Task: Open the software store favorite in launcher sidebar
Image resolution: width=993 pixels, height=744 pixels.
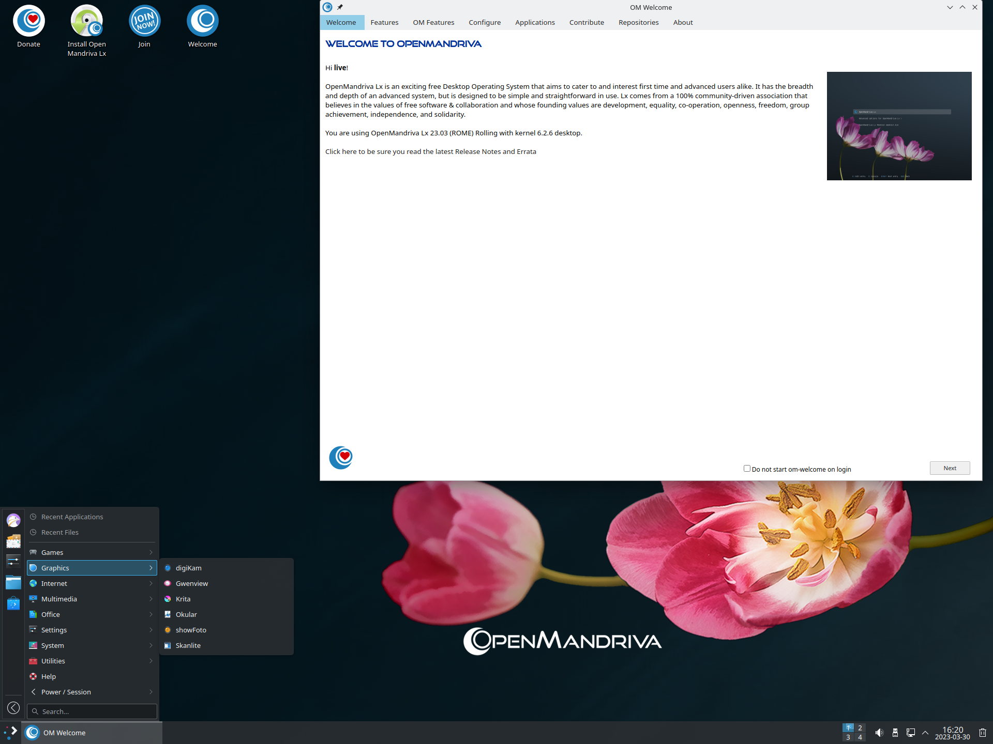Action: [x=13, y=603]
